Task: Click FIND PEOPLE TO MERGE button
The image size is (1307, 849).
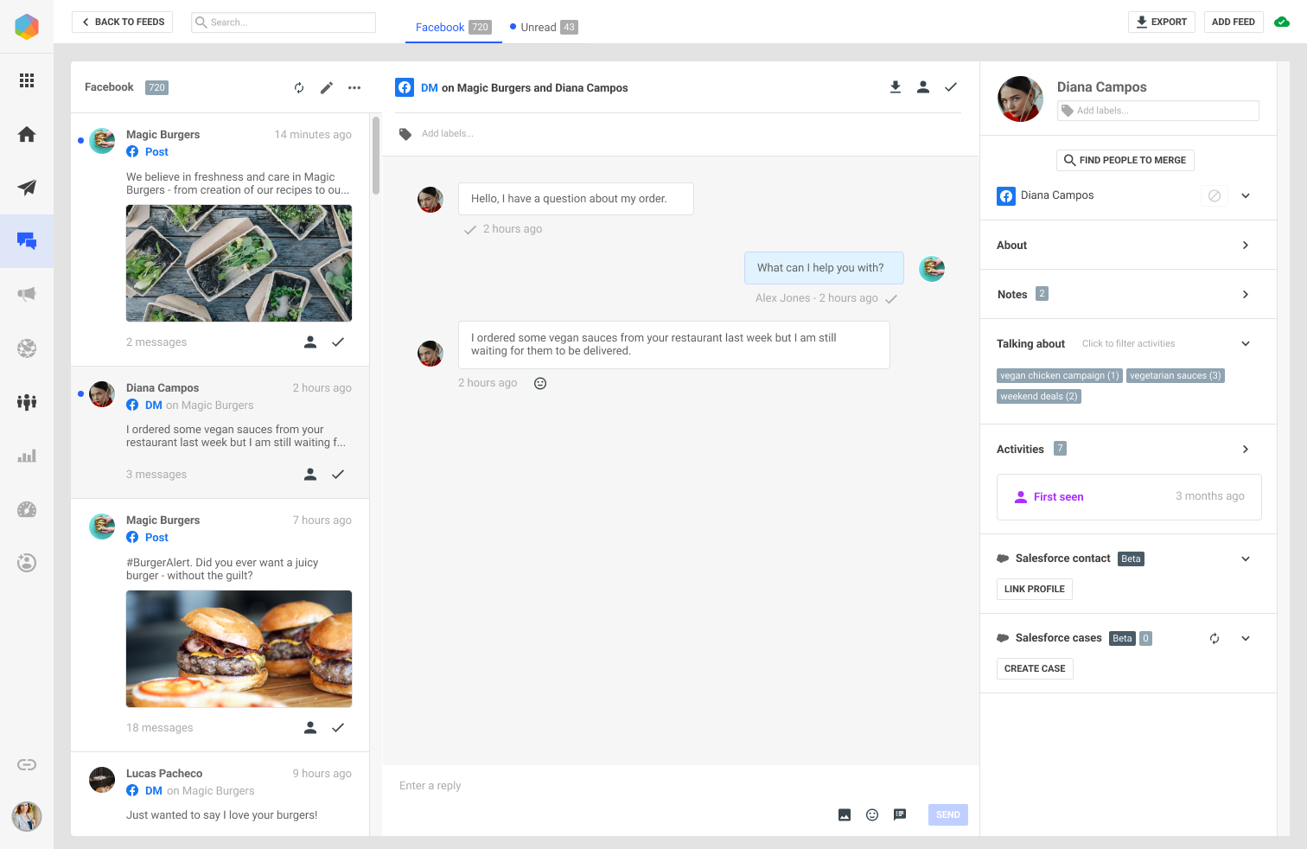Action: point(1125,161)
